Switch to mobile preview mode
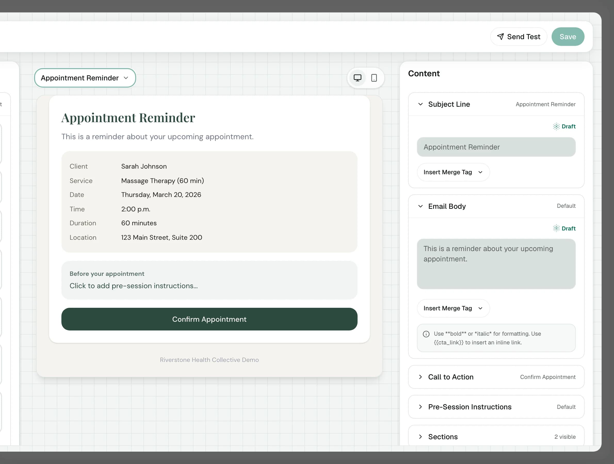Image resolution: width=614 pixels, height=464 pixels. tap(374, 78)
